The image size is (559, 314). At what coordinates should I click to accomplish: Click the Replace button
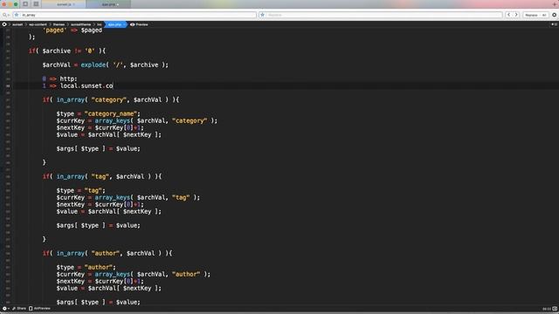531,15
